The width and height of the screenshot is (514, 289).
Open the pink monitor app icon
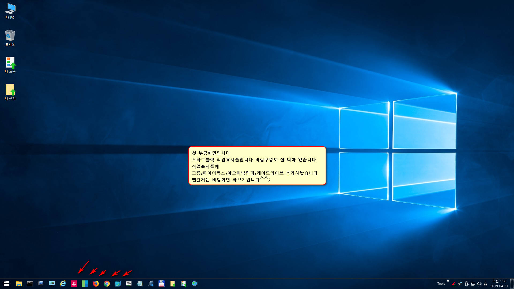74,284
